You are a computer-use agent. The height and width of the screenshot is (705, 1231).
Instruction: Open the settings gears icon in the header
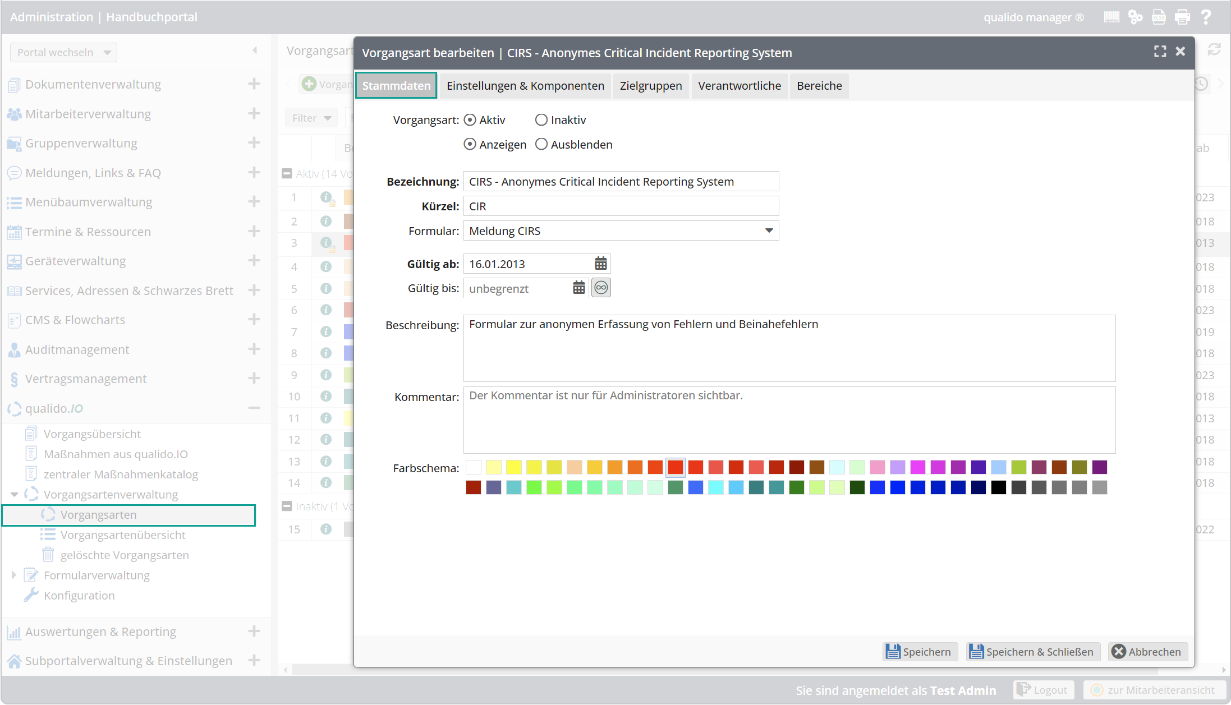click(1135, 17)
